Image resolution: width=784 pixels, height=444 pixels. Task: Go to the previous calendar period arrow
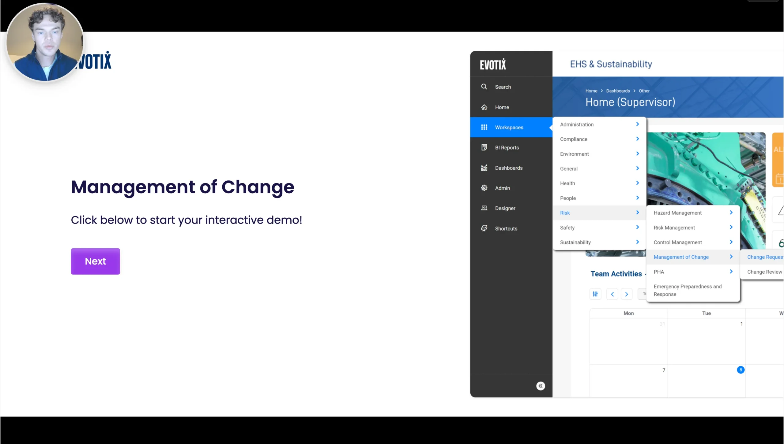[x=612, y=294]
